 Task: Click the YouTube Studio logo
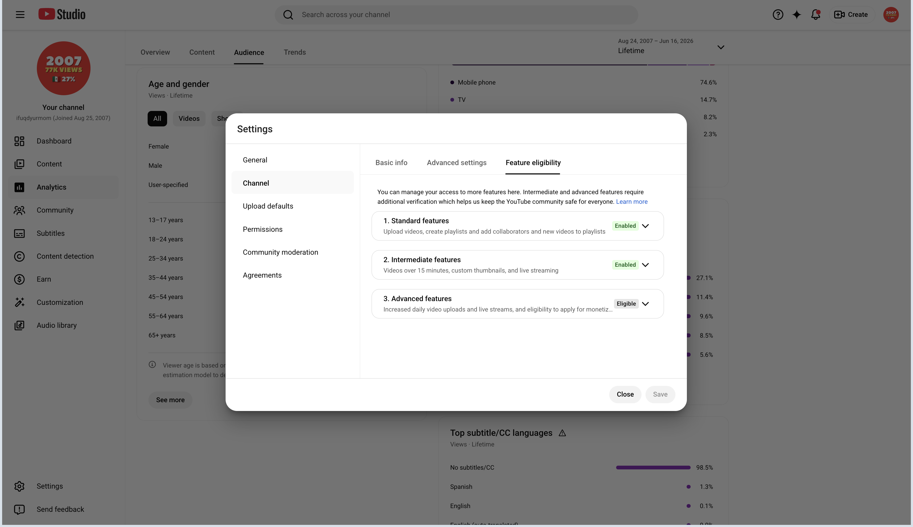click(x=62, y=14)
